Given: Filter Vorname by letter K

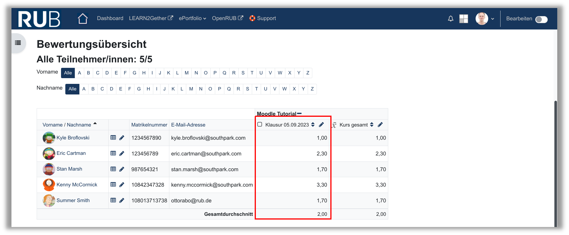Looking at the screenshot, I should click(x=169, y=73).
